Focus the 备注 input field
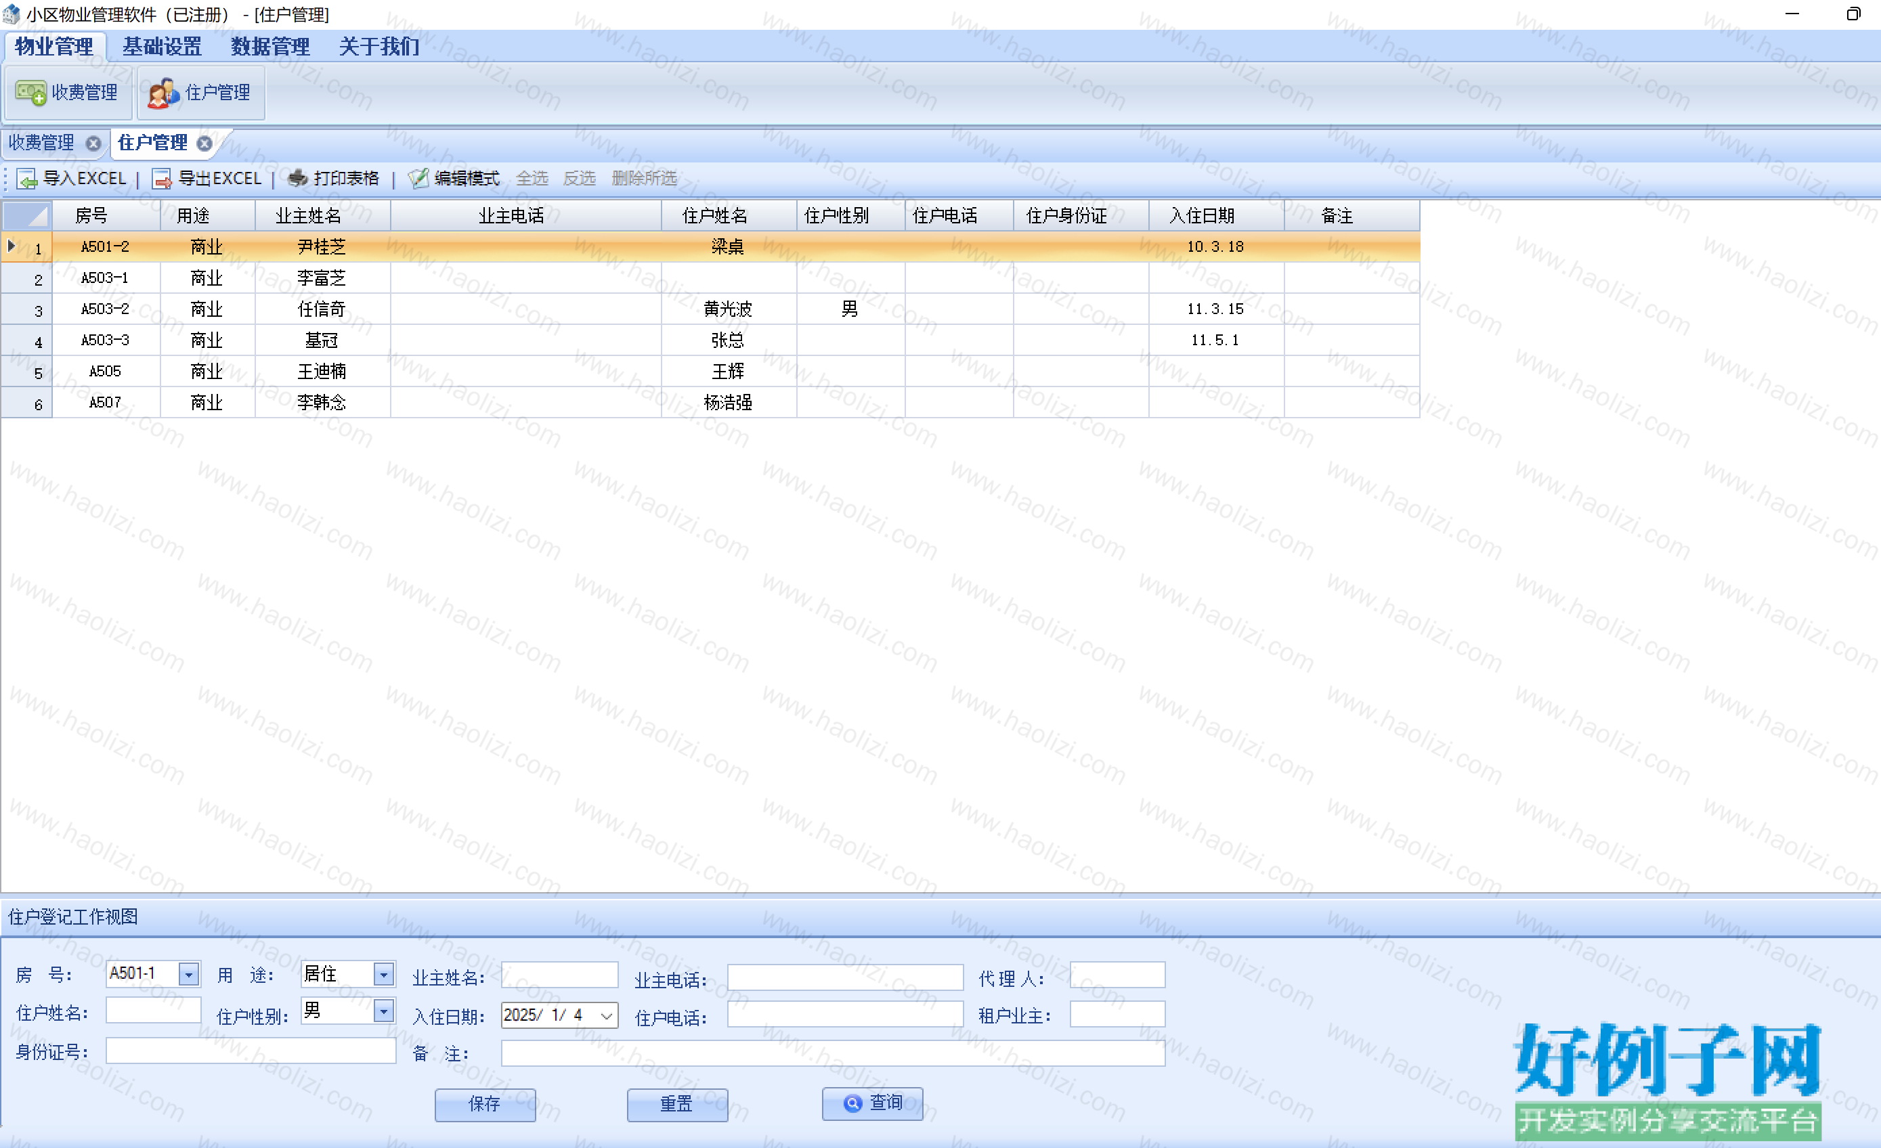The width and height of the screenshot is (1881, 1148). (833, 1053)
